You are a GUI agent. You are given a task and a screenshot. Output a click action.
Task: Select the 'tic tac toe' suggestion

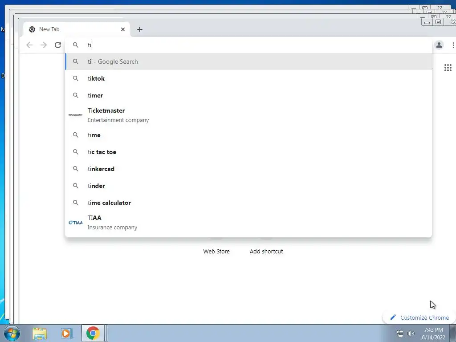pyautogui.click(x=248, y=152)
